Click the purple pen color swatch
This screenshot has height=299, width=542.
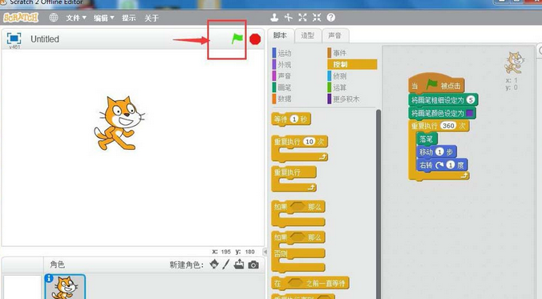[469, 113]
